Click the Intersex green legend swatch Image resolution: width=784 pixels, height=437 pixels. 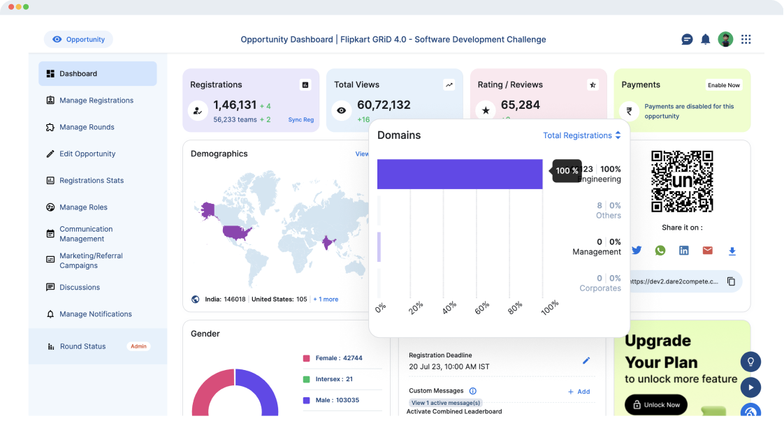pos(307,379)
